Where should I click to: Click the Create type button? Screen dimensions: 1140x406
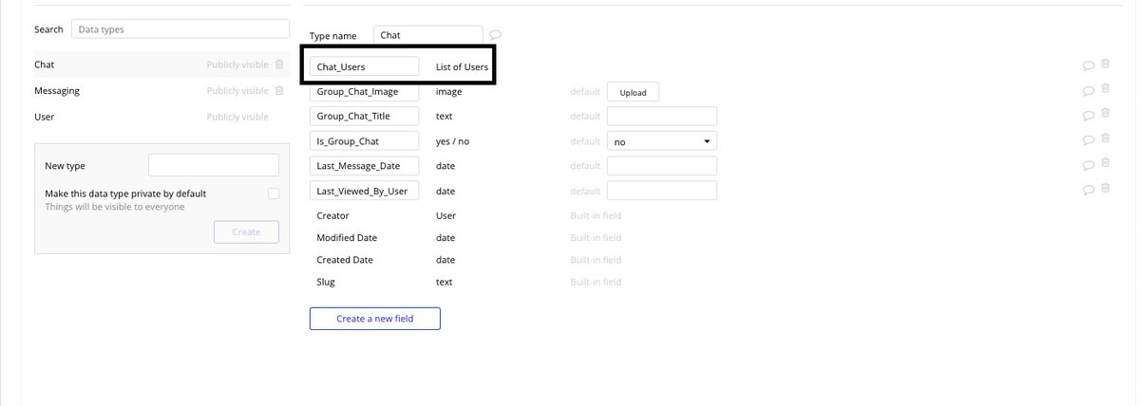tap(246, 231)
